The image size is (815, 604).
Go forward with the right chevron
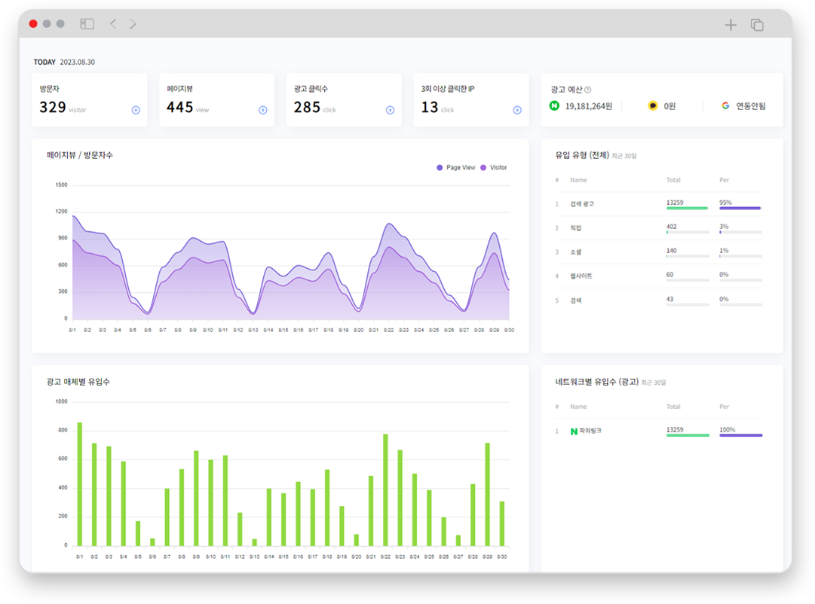[133, 24]
